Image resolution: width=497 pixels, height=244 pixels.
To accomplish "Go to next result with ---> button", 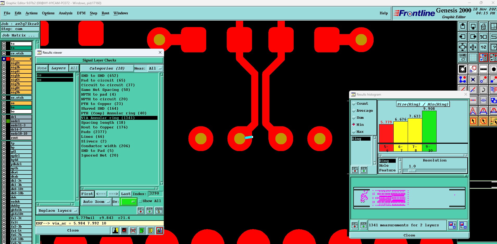I will [113, 194].
